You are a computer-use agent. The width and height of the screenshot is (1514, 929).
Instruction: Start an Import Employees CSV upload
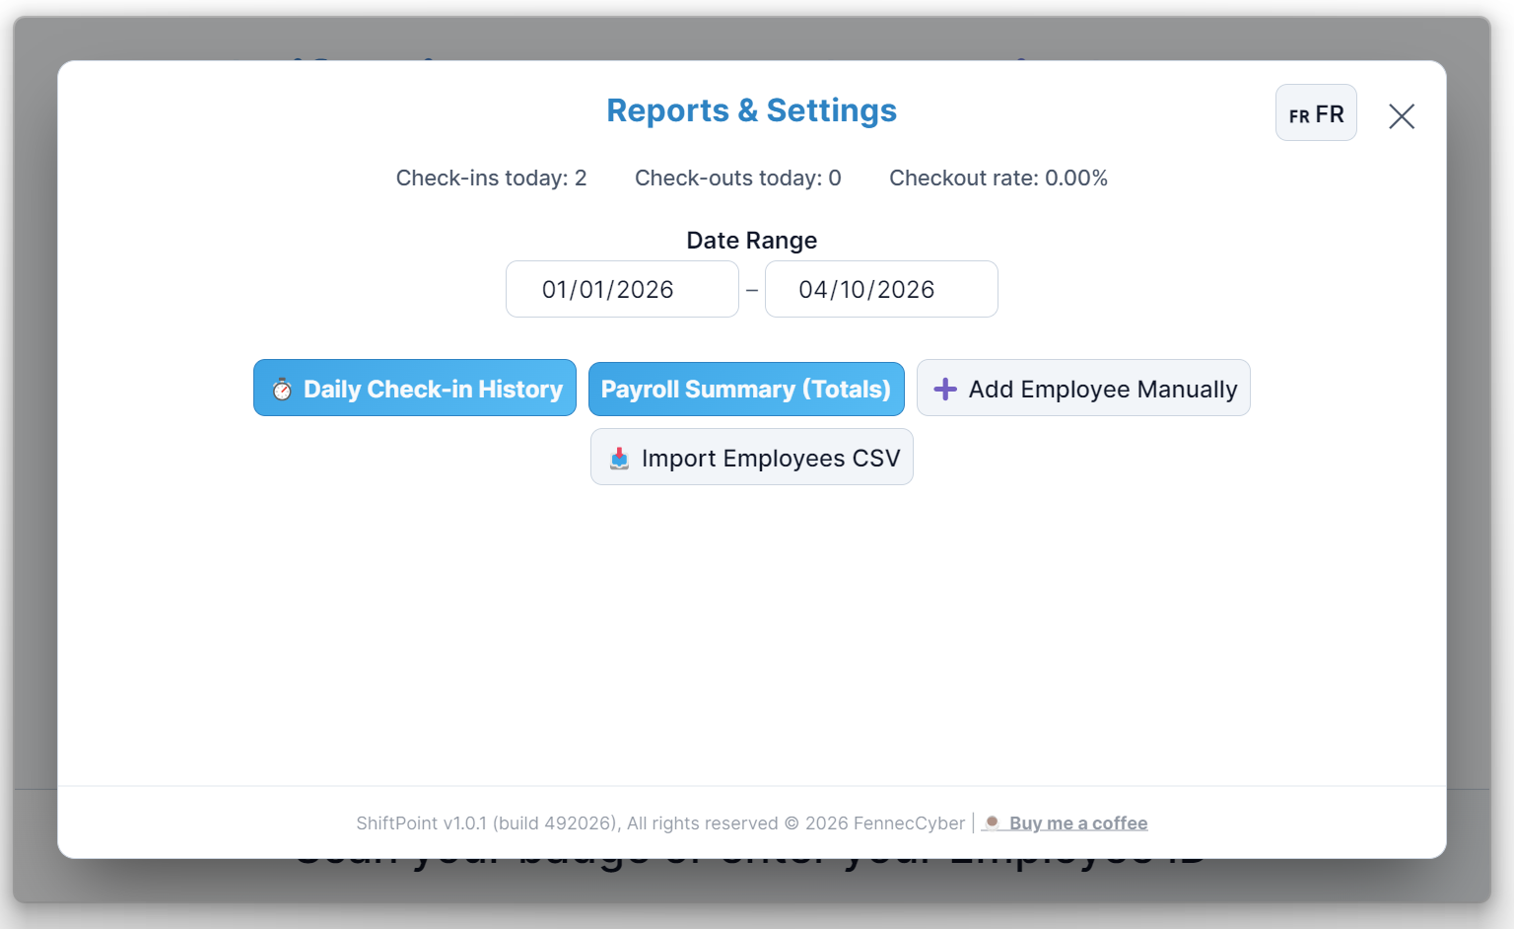pyautogui.click(x=751, y=457)
